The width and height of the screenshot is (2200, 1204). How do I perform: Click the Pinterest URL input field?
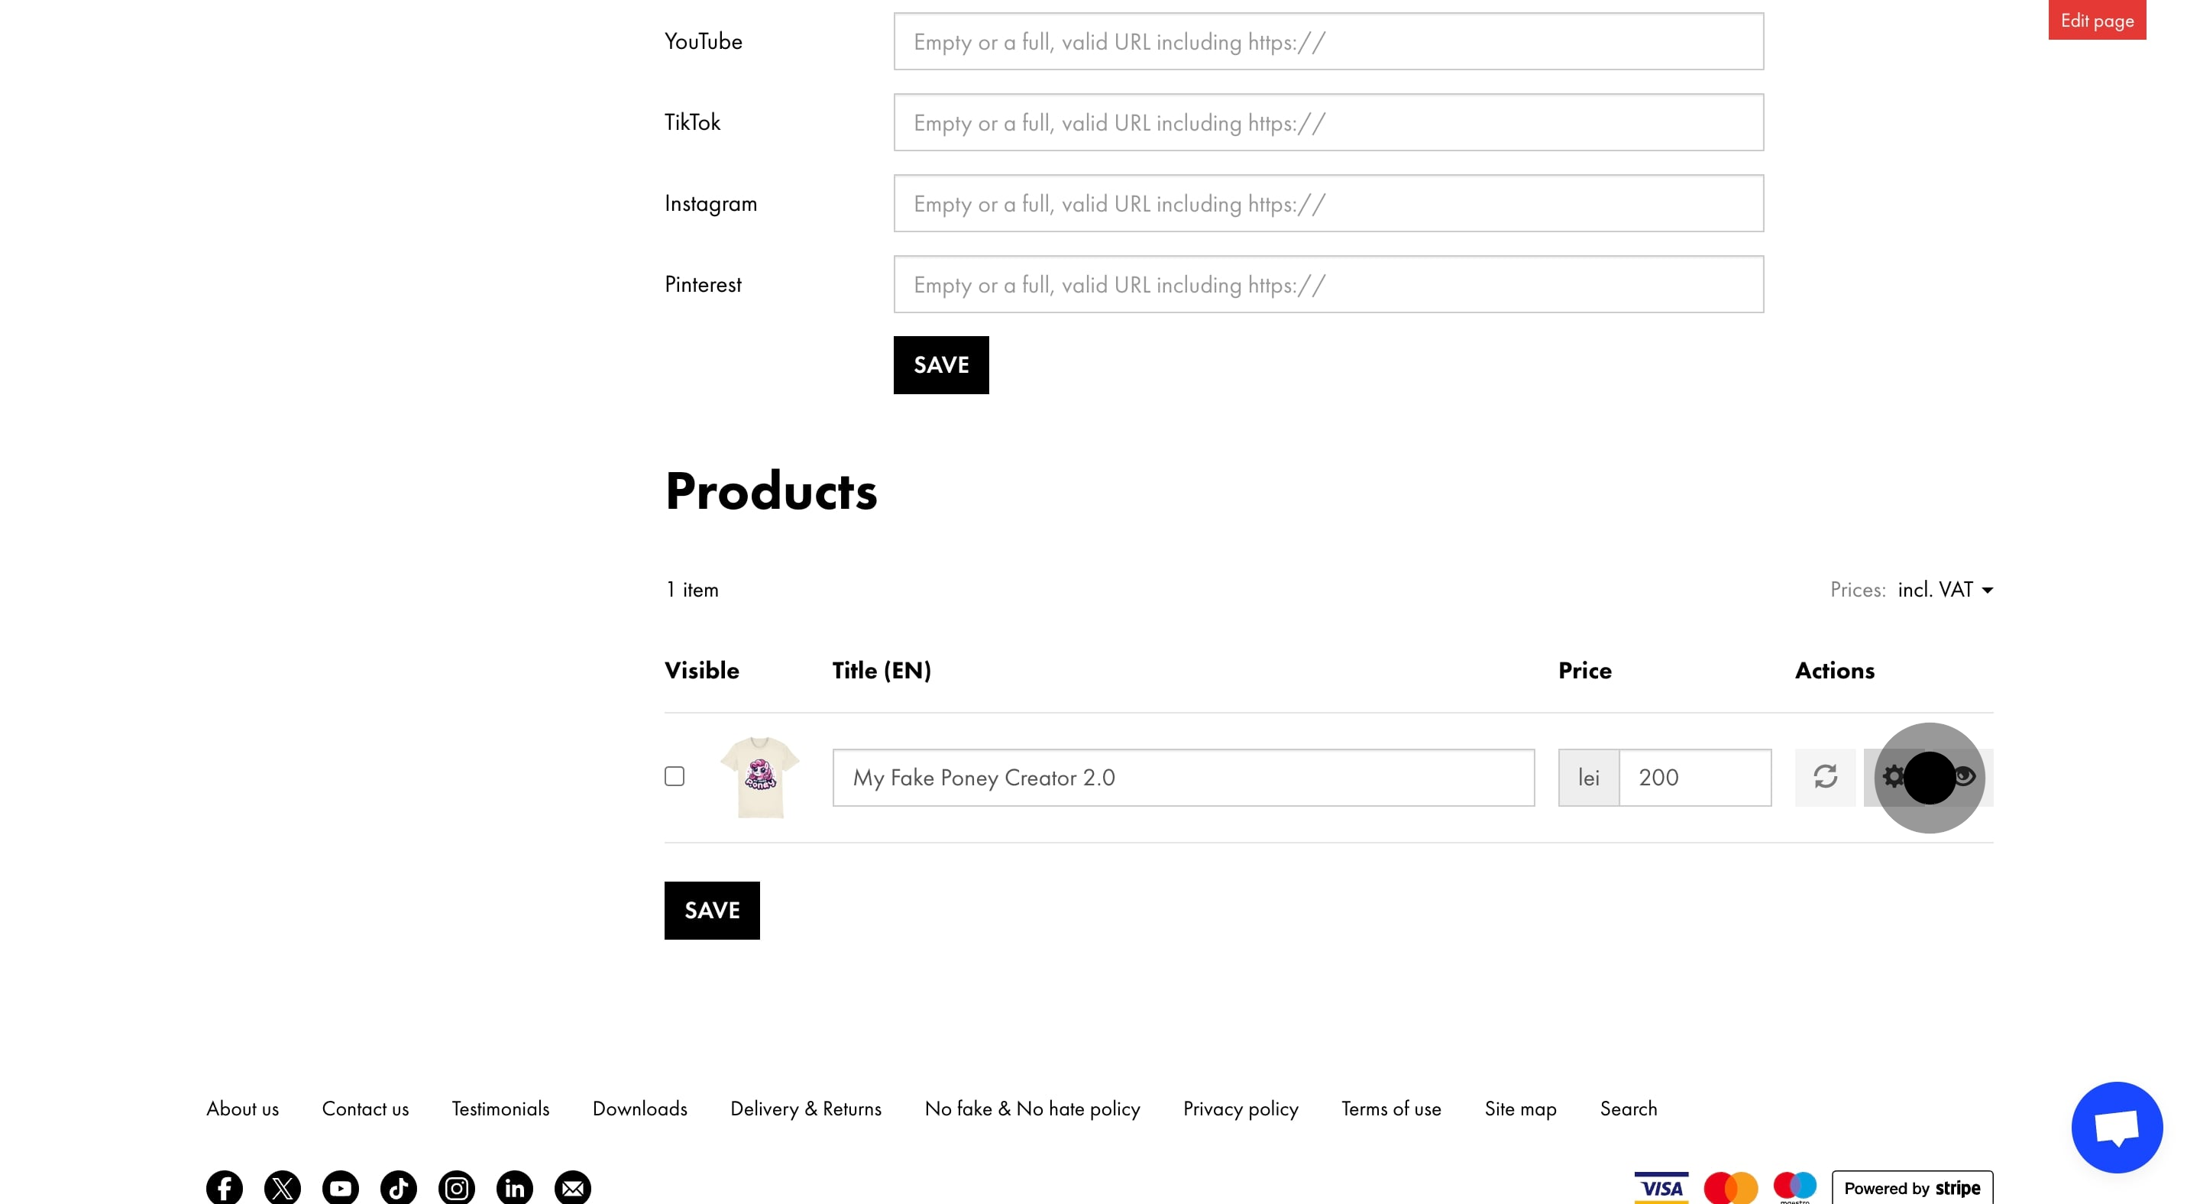(1328, 284)
